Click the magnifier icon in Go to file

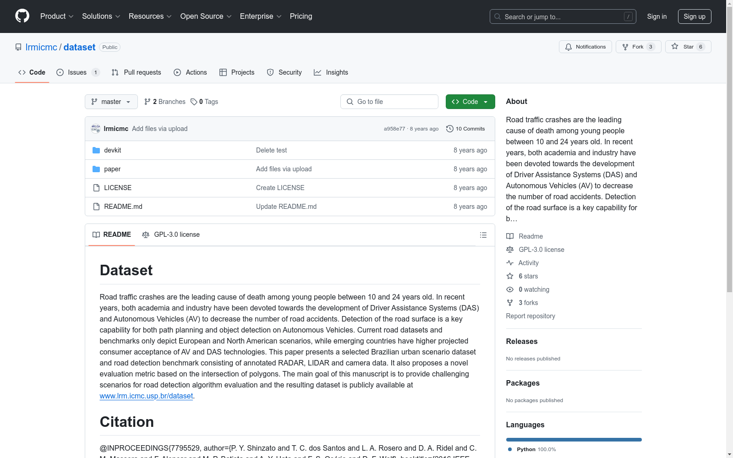click(350, 102)
